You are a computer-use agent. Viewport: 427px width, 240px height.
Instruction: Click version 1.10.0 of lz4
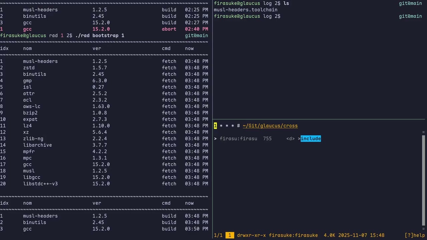(101, 126)
